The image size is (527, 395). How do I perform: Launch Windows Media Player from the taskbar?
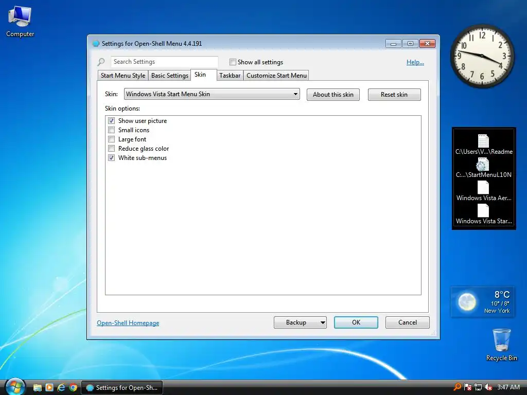point(49,387)
